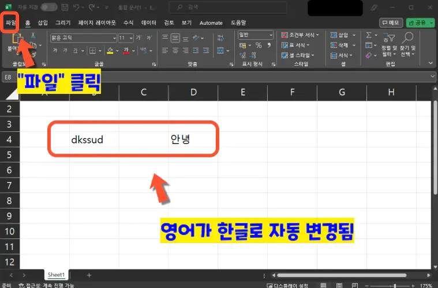This screenshot has height=288, width=438.
Task: Apply italic formatting 가 button
Action: pyautogui.click(x=65, y=51)
